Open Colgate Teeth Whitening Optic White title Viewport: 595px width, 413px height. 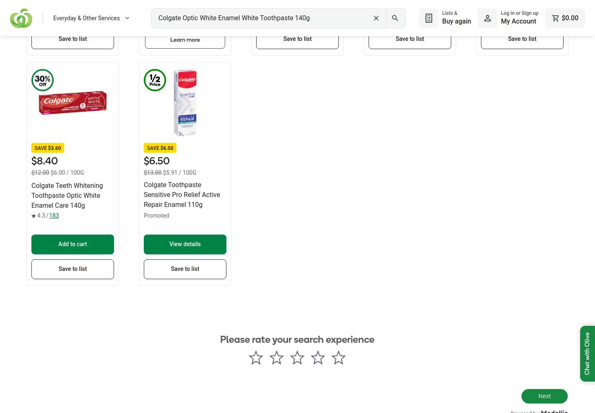coord(67,196)
